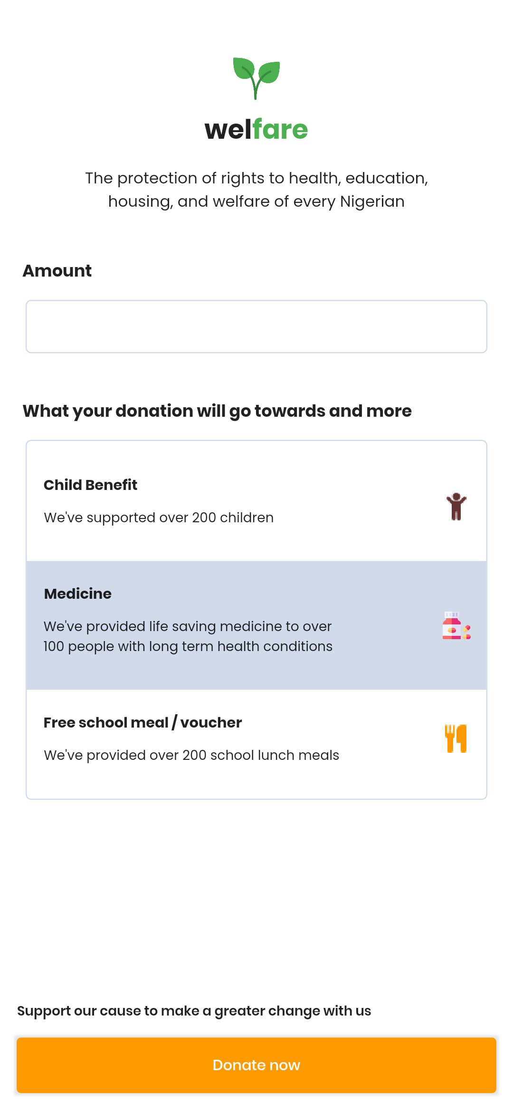Click the life saving medicine description

188,636
